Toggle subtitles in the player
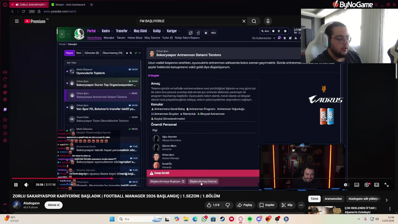This screenshot has height=224, width=398. pyautogui.click(x=357, y=185)
